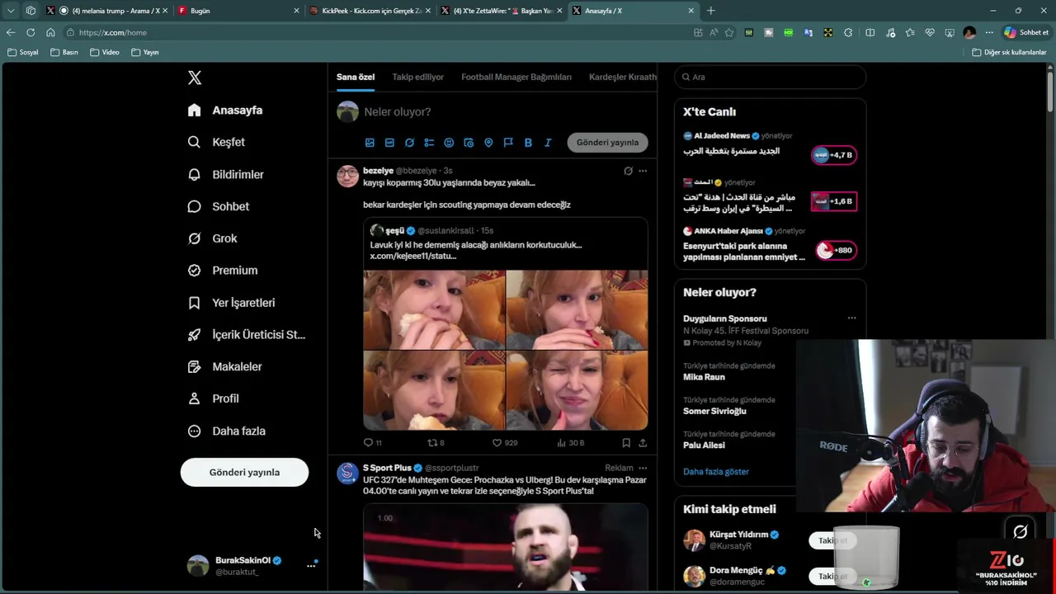Screen dimensions: 1056x594
Task: Open more options on bezelye's post
Action: [x=643, y=171]
